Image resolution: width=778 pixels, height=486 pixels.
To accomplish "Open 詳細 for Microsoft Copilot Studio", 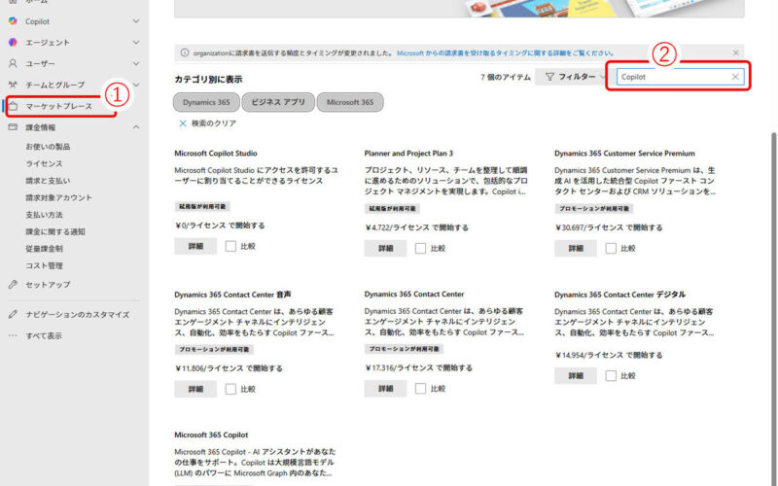I will point(195,246).
